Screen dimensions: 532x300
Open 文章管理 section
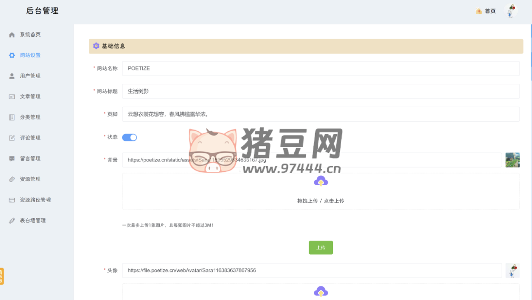(x=30, y=97)
